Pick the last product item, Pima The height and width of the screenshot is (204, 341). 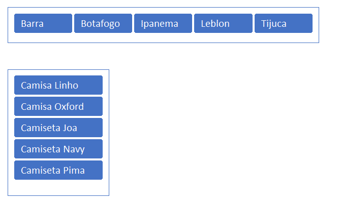click(x=58, y=170)
